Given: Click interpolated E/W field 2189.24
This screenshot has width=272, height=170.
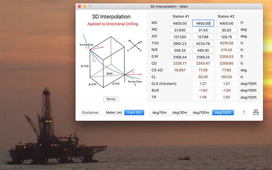Looking at the screenshot, I should [x=203, y=57].
